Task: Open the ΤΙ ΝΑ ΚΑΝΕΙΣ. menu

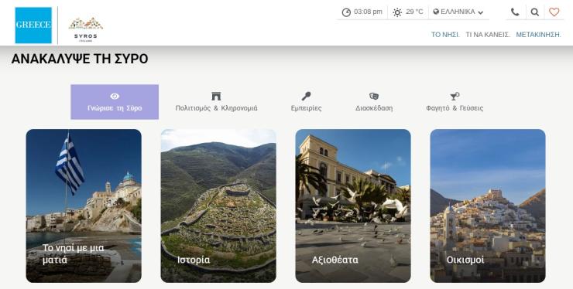Action: [488, 35]
